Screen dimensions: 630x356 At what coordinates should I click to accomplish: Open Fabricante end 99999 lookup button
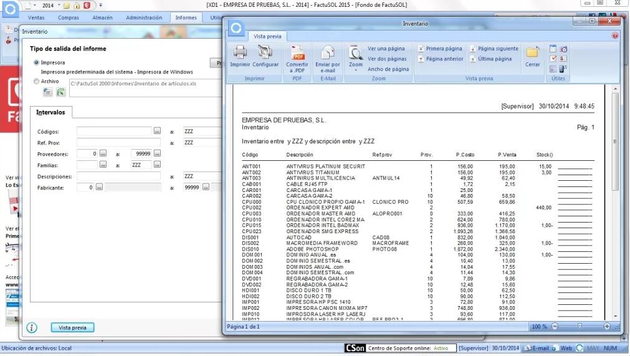point(206,187)
